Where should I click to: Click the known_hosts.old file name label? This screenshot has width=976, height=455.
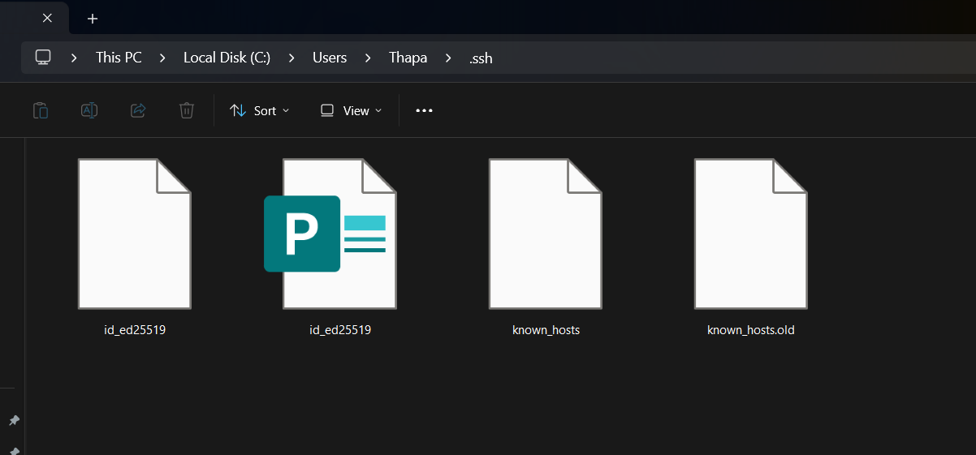pos(751,330)
